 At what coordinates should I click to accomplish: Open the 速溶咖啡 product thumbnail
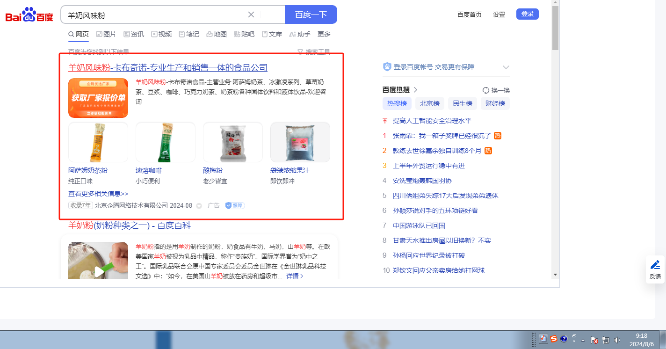[166, 142]
